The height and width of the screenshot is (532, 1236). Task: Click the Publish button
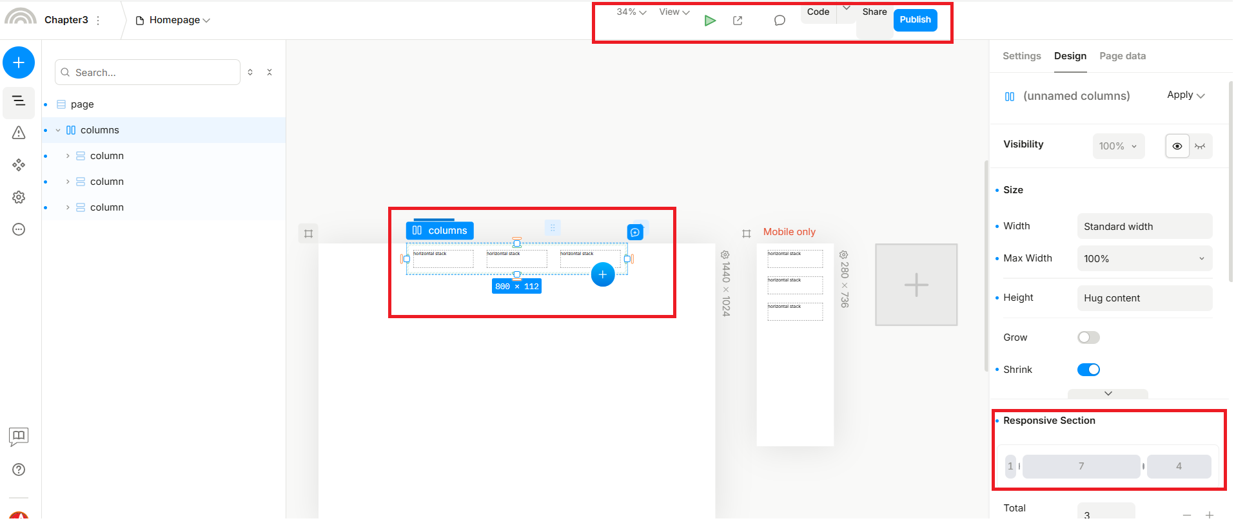click(x=915, y=20)
